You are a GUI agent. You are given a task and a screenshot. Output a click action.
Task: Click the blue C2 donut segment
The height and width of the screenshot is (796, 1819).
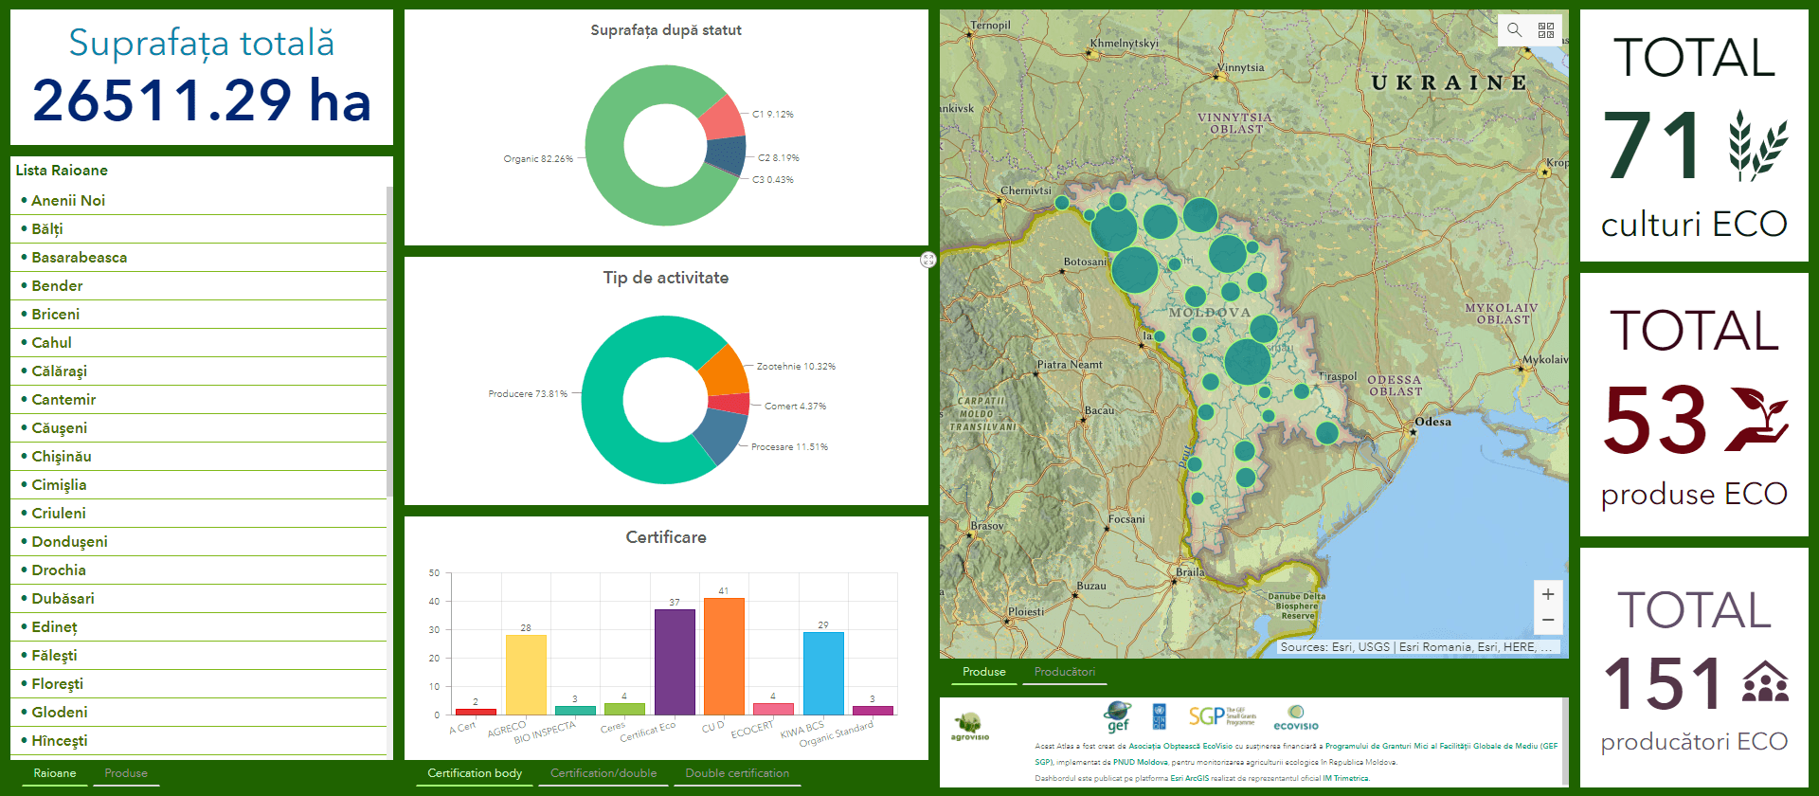click(727, 155)
